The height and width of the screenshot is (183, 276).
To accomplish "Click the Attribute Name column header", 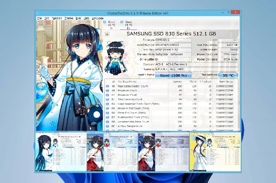I will [127, 81].
